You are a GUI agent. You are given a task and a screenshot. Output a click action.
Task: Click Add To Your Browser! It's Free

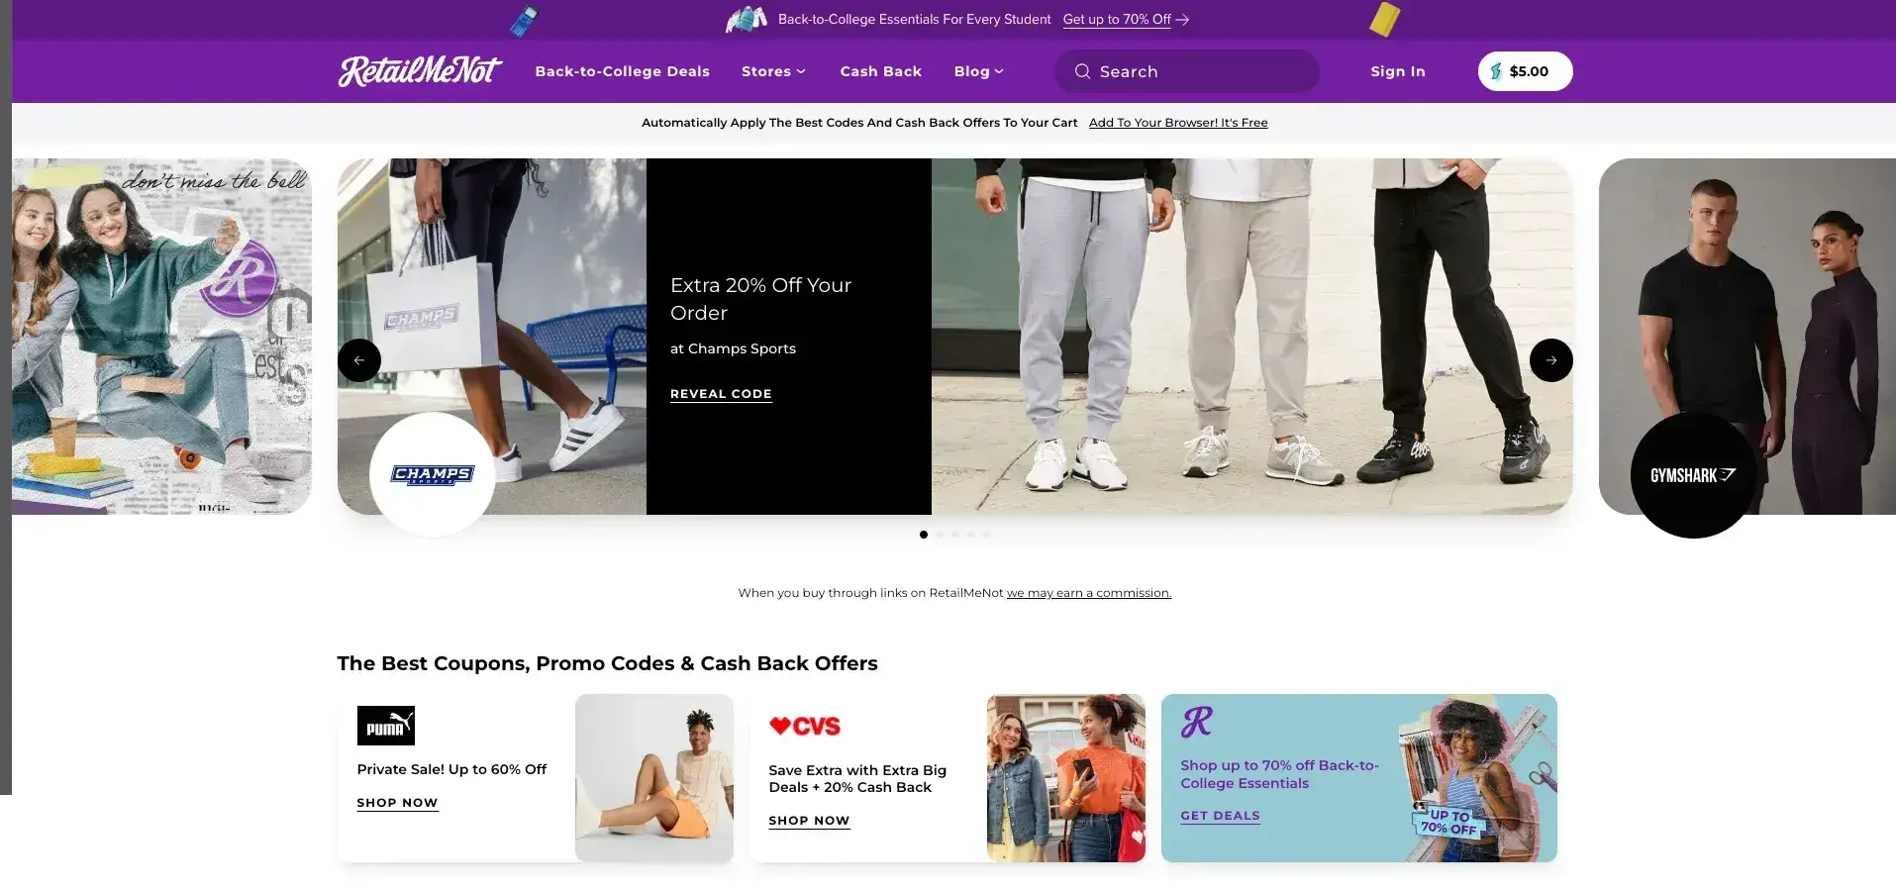coord(1178,123)
